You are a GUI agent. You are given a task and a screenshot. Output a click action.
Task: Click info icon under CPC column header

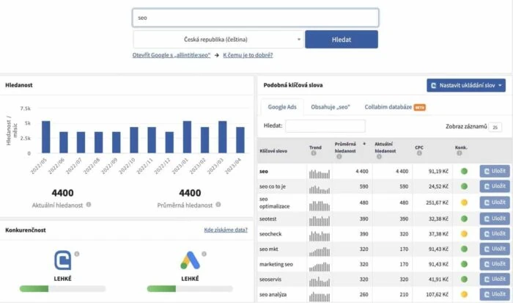(418, 153)
